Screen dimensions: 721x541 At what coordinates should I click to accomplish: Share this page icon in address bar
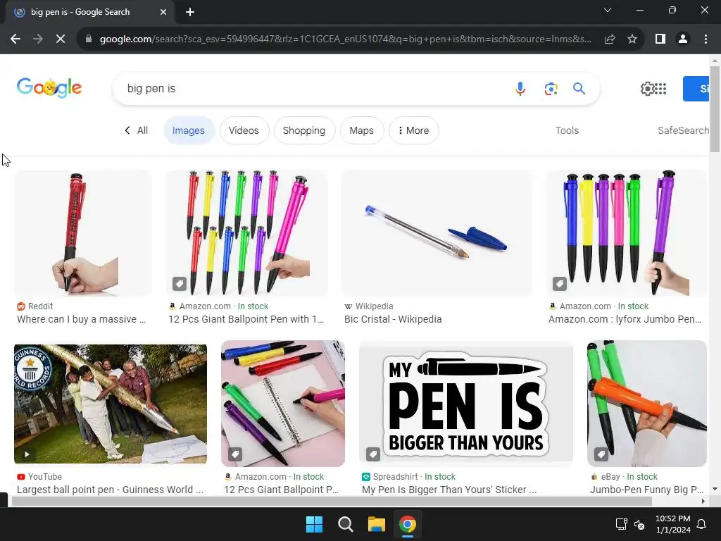coord(610,39)
